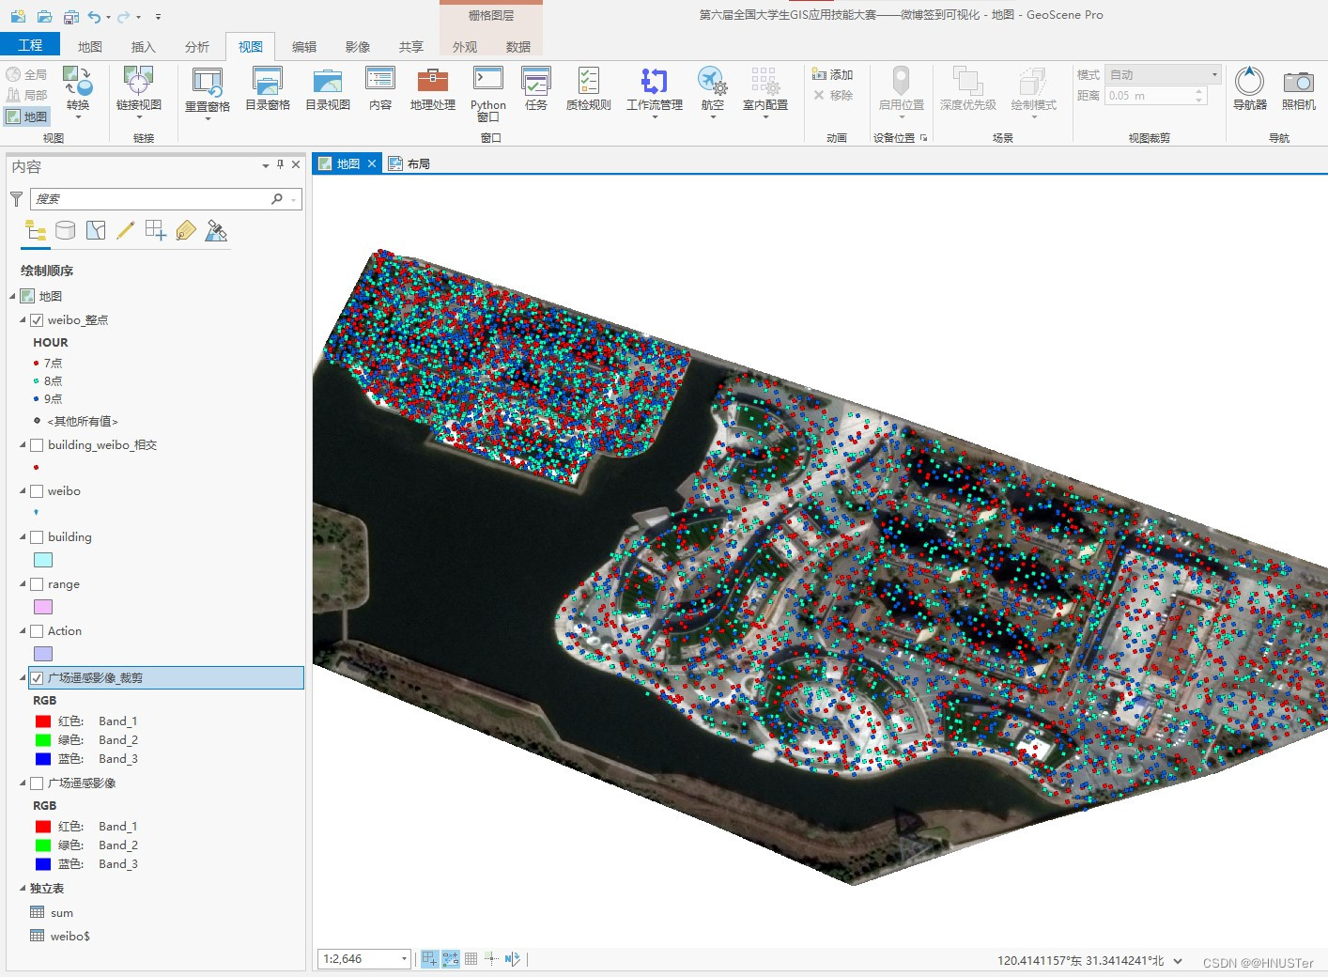The image size is (1328, 977).
Task: Switch to the 分析 ribbon tab
Action: (197, 47)
